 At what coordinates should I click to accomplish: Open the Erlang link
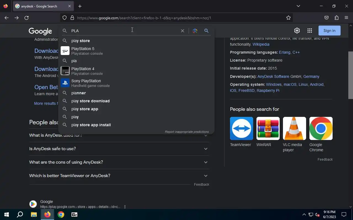point(285,52)
